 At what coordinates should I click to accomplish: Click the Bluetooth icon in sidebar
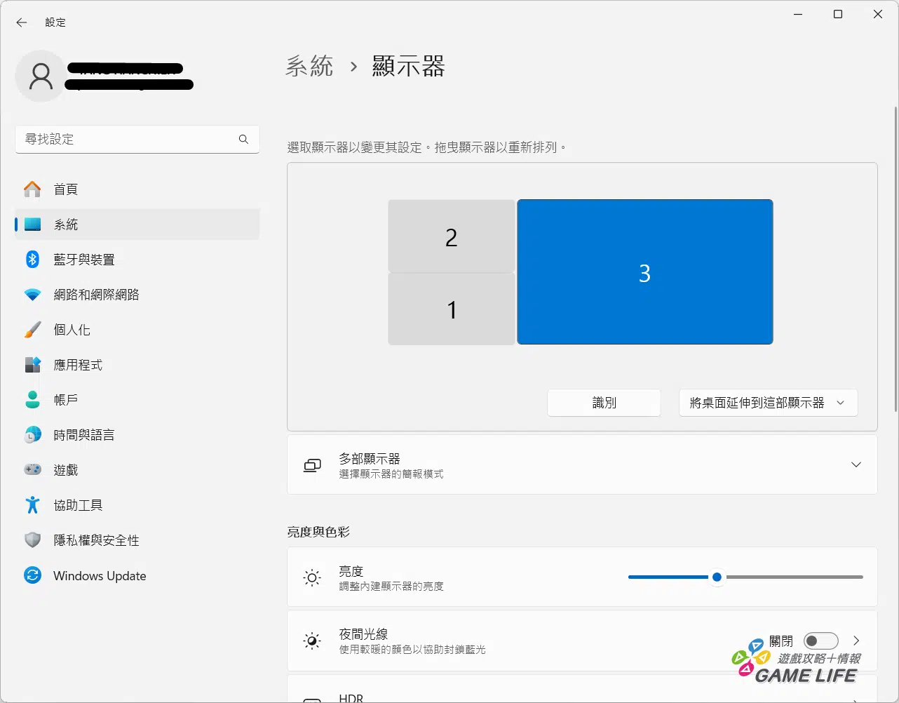coord(32,260)
